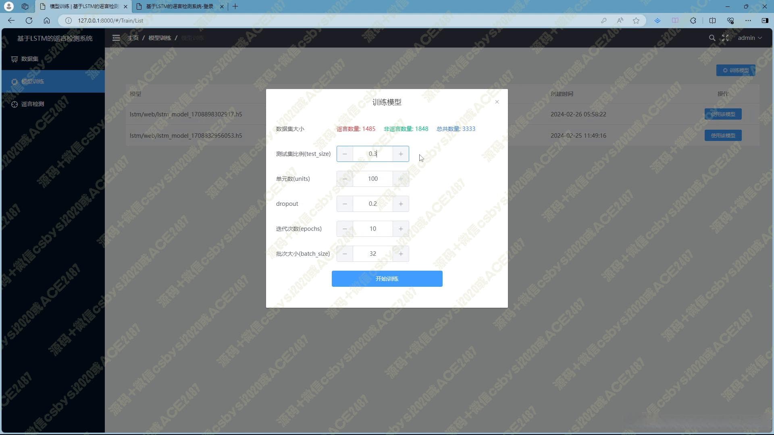The height and width of the screenshot is (435, 774).
Task: Open the 谣言检测 sidebar menu
Action: tap(53, 104)
